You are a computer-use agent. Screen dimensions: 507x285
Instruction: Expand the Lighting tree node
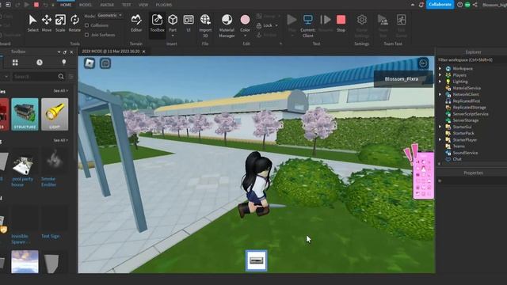coord(440,82)
